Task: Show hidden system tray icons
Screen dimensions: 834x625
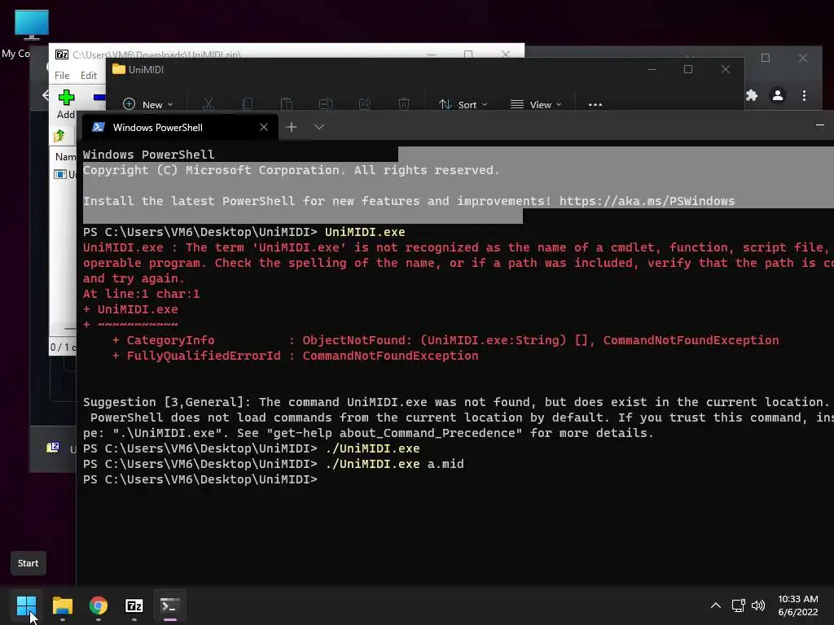Action: [716, 605]
